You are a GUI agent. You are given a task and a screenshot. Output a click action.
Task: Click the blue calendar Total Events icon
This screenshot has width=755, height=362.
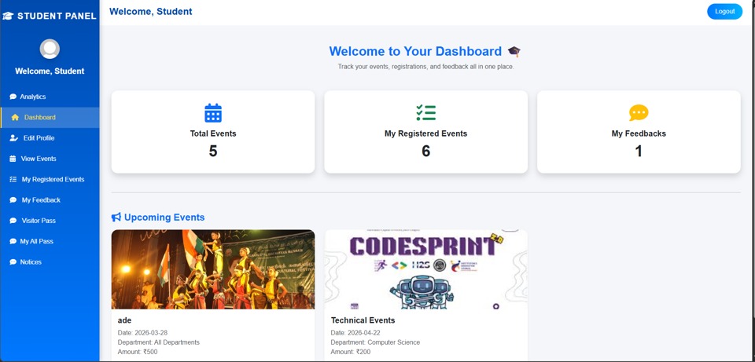pyautogui.click(x=213, y=113)
